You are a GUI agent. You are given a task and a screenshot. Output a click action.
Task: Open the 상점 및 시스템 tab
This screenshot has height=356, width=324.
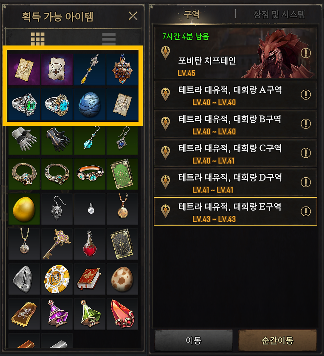[x=279, y=14]
